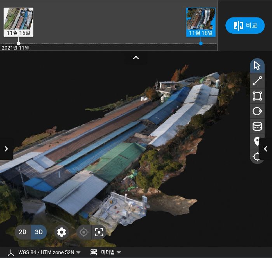Expand the right side panel arrow

coord(265,149)
